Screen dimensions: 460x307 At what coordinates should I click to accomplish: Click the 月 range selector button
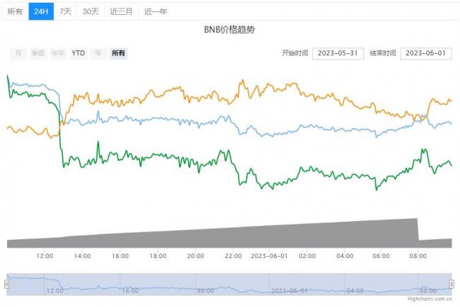click(18, 53)
